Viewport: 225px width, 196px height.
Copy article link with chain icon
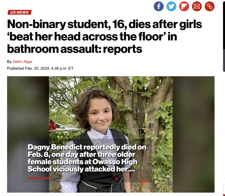pos(210,7)
